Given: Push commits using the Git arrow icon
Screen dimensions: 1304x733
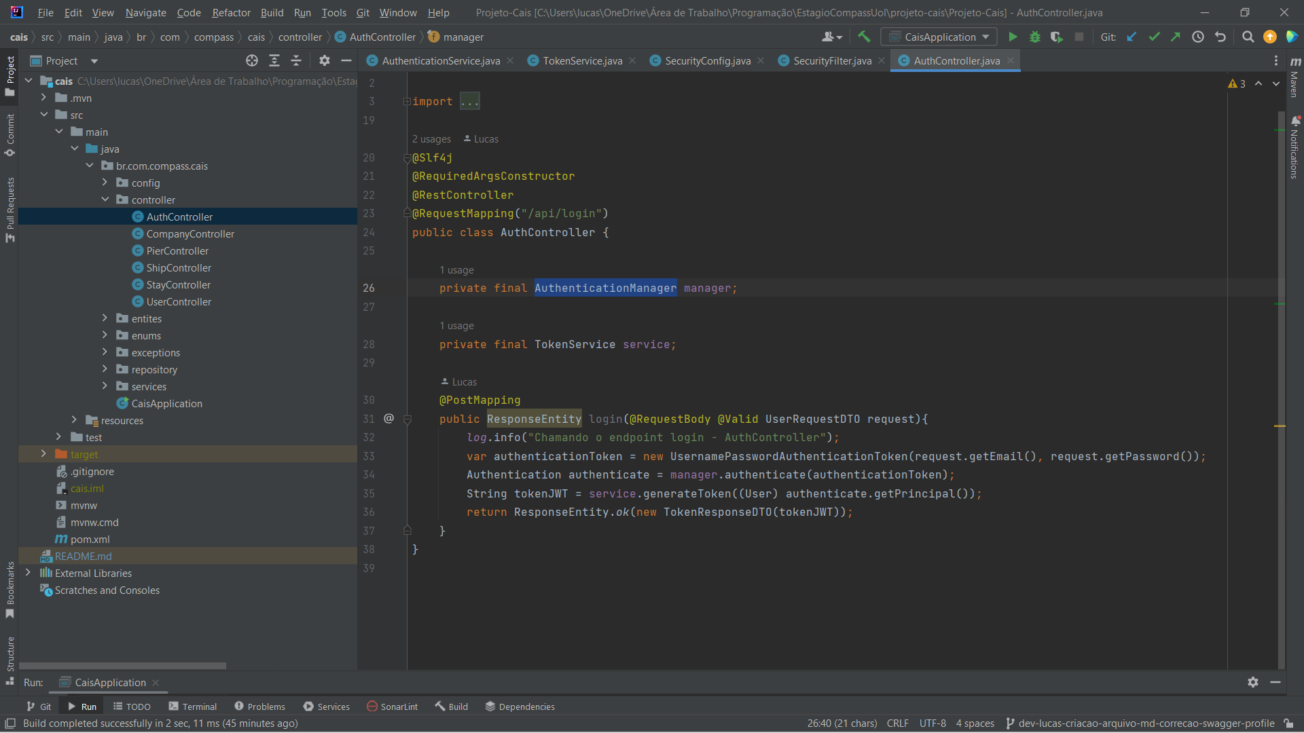Looking at the screenshot, I should coord(1176,37).
